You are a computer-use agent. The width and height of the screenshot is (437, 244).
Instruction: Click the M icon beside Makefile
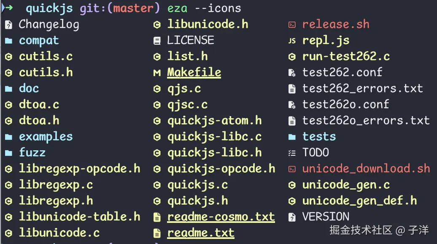tap(157, 73)
